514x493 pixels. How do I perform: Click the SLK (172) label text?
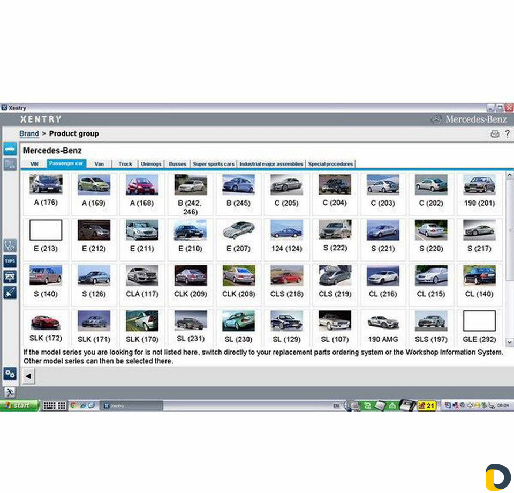tap(46, 338)
